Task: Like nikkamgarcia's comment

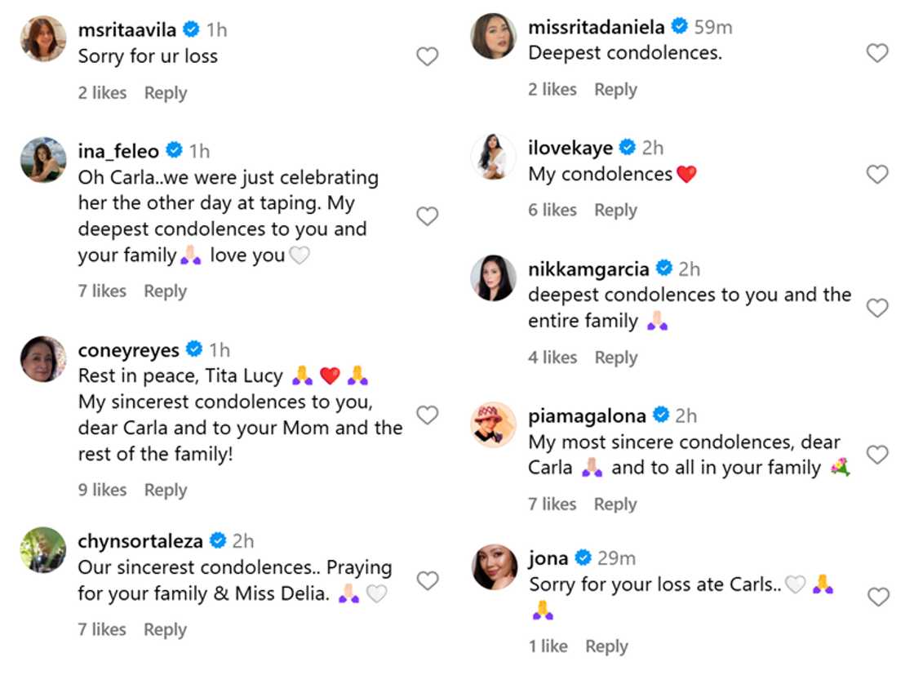Action: tap(877, 308)
